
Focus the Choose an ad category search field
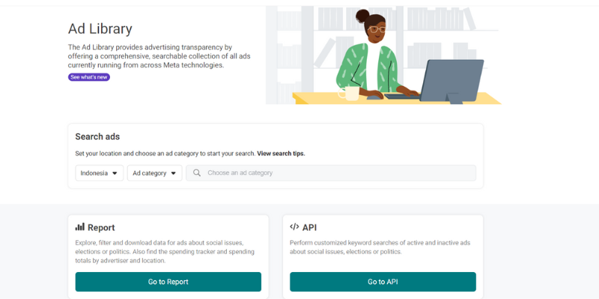tap(331, 173)
